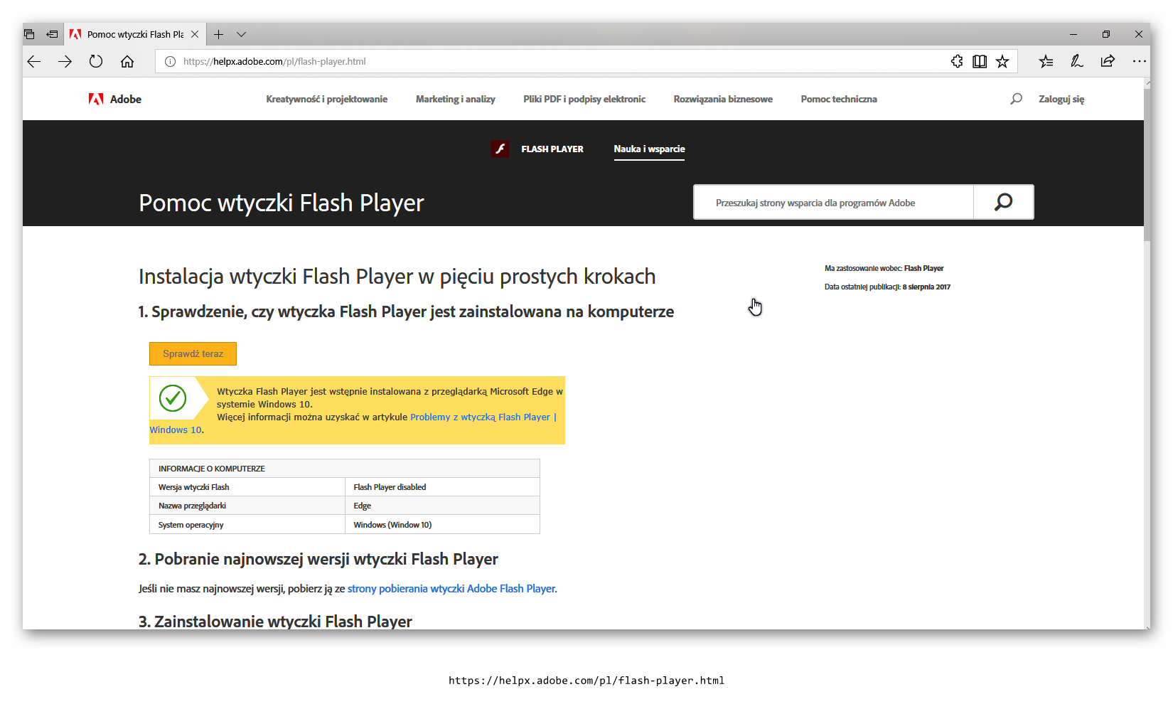Open site information icon in address bar
The image size is (1173, 709).
point(170,61)
